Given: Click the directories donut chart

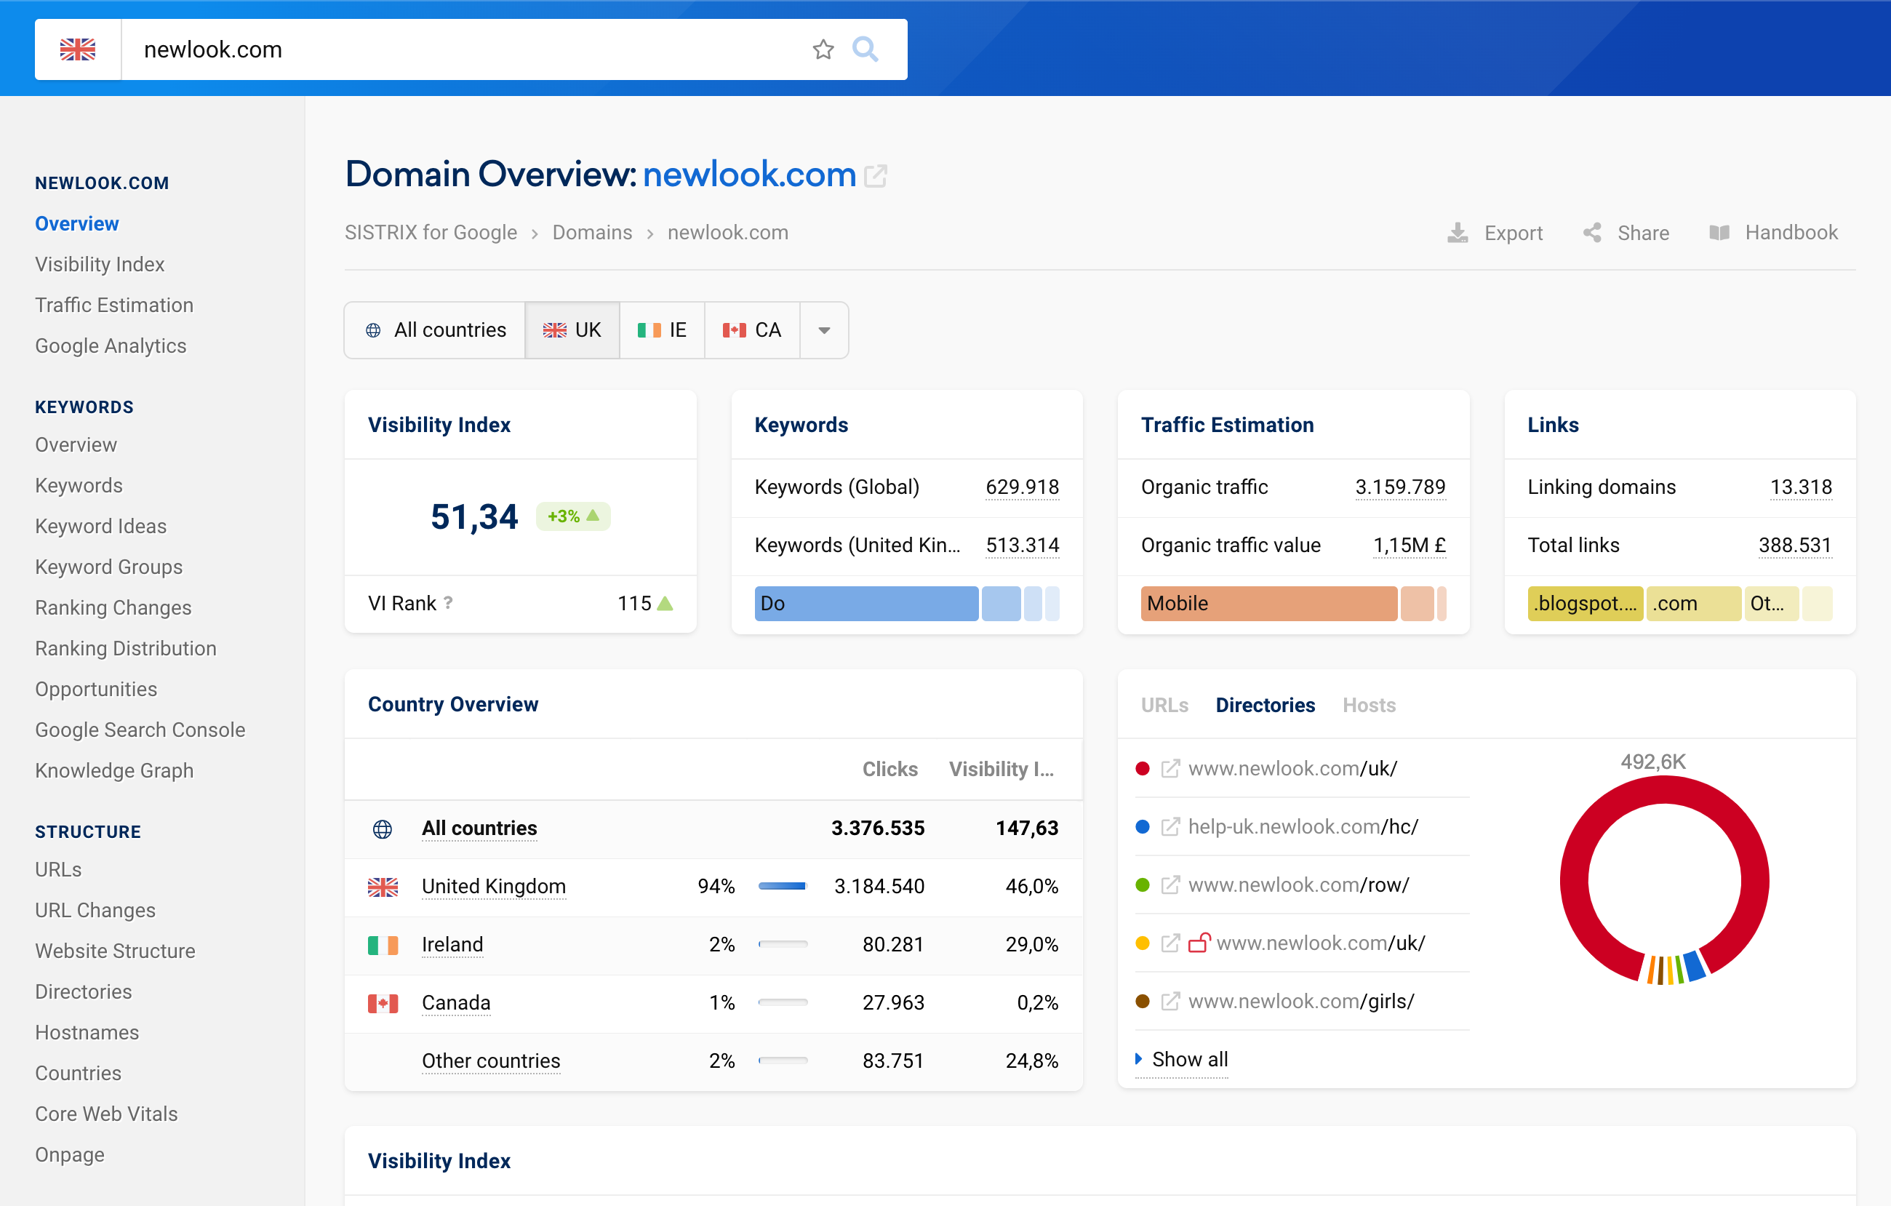Looking at the screenshot, I should pyautogui.click(x=1664, y=880).
